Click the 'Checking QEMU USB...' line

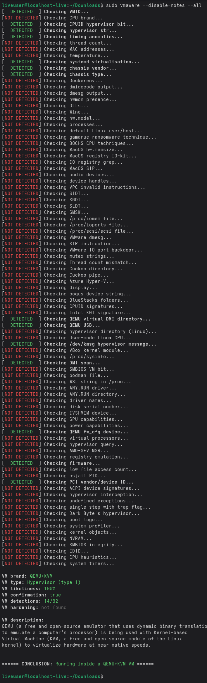click(x=72, y=325)
